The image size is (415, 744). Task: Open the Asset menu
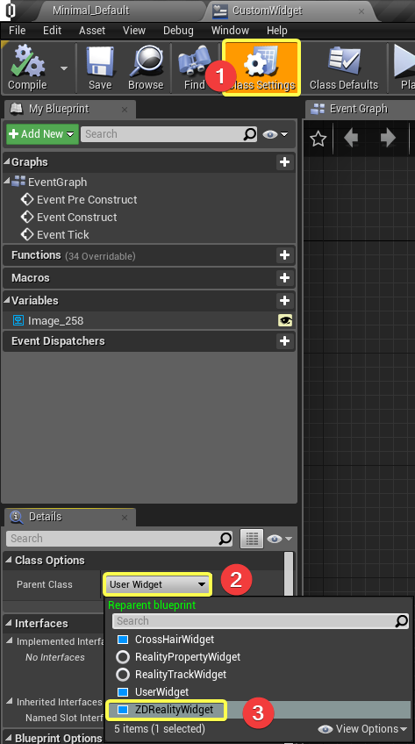[x=92, y=31]
